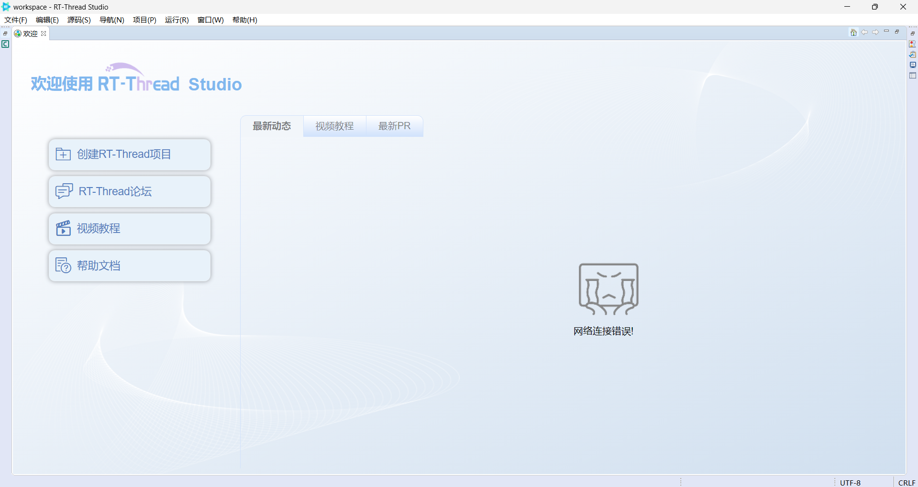918x487 pixels.
Task: Maximize or restore the application window
Action: (875, 7)
